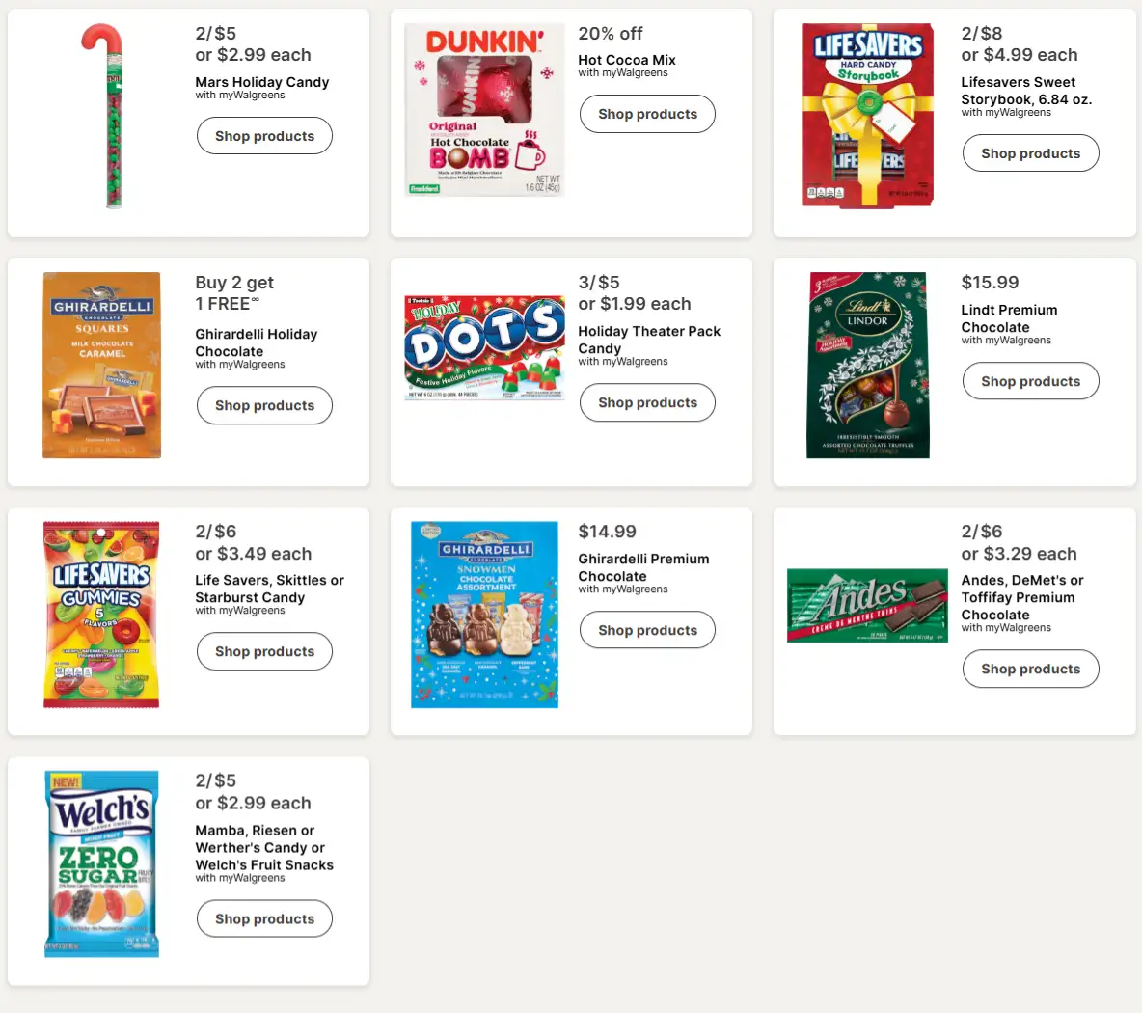
Task: Click the Andes mints box image
Action: click(867, 606)
